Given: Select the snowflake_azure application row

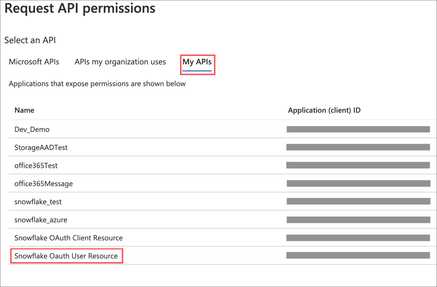Looking at the screenshot, I should click(x=41, y=220).
